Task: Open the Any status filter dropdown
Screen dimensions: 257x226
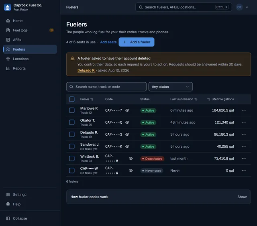Action: [x=170, y=87]
